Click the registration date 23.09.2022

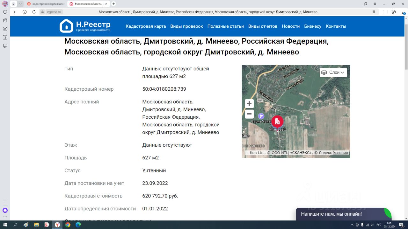pos(155,183)
